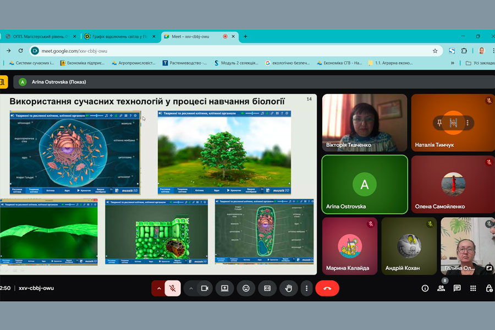The width and height of the screenshot is (495, 330).
Task: Click the meeting code xxv-cbbj-owu text
Action: [36, 288]
